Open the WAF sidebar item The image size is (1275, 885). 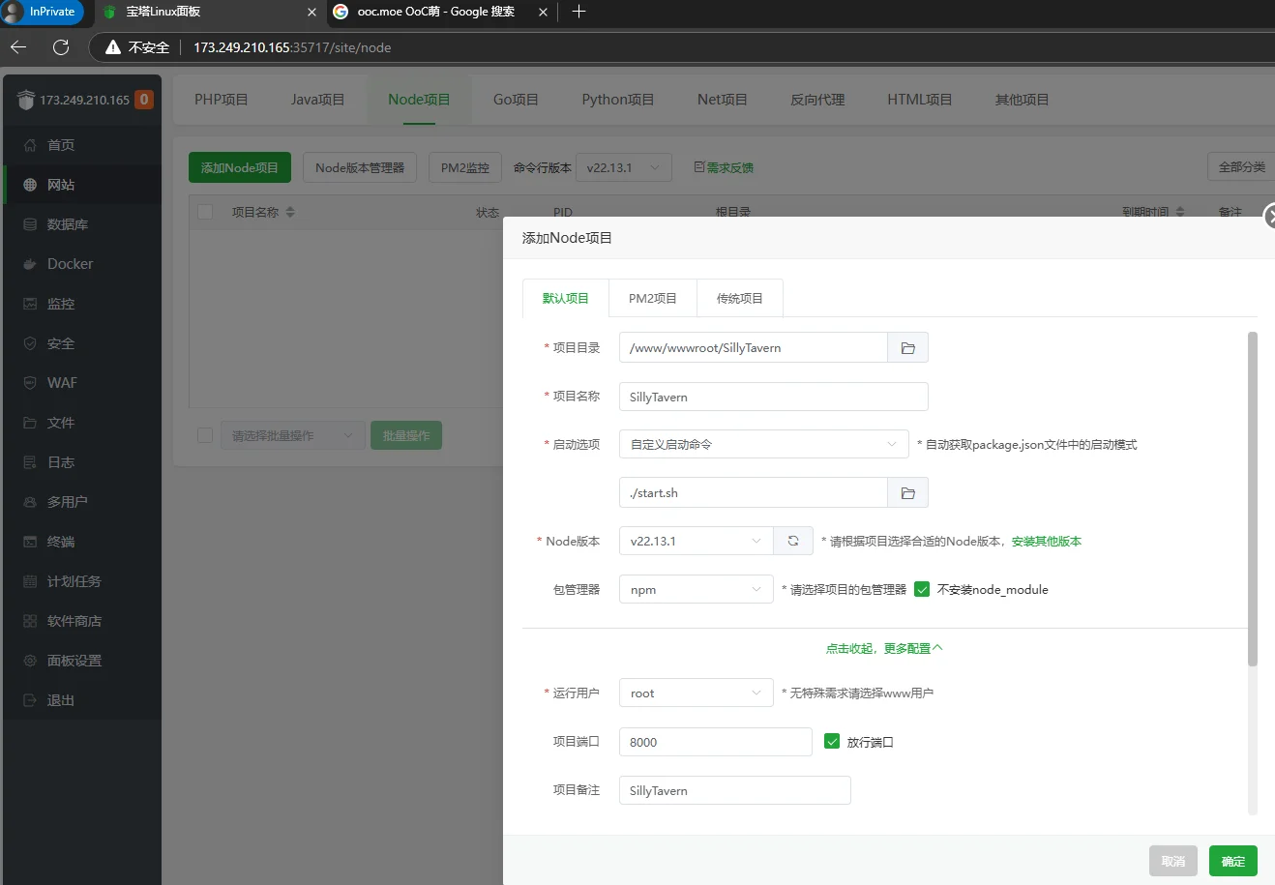(62, 383)
